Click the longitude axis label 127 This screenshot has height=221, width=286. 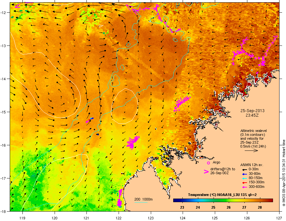coord(279,218)
